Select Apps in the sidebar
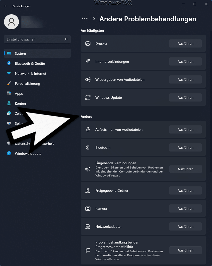Screen dimensions: 212x266 [x=37, y=93]
